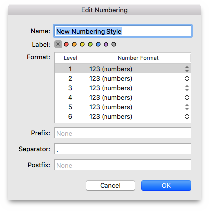The width and height of the screenshot is (209, 211).
Task: Choose the gray label color
Action: [x=114, y=44]
